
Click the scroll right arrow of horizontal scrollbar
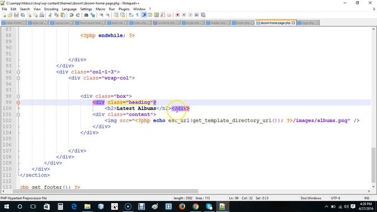click(x=369, y=191)
